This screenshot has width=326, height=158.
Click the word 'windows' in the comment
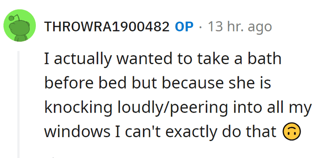click(x=77, y=132)
